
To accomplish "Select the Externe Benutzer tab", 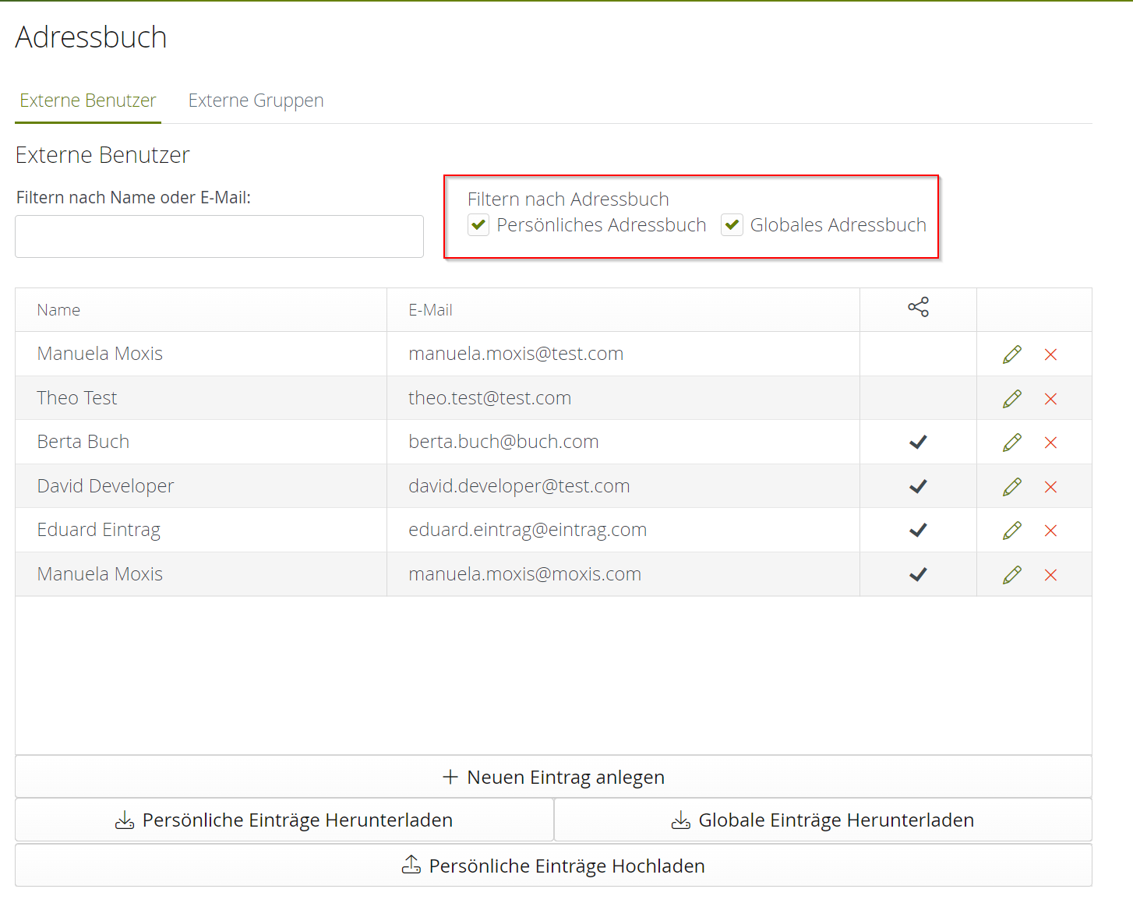I will tap(88, 101).
